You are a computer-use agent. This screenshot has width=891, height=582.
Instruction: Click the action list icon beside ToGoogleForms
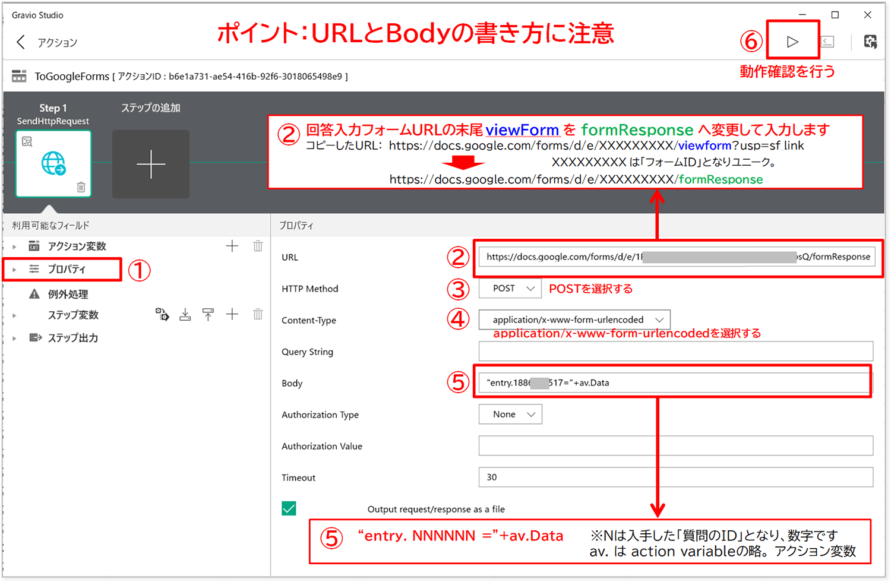pyautogui.click(x=19, y=76)
